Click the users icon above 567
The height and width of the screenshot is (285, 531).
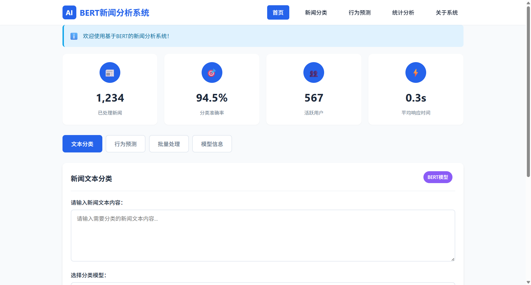point(314,73)
